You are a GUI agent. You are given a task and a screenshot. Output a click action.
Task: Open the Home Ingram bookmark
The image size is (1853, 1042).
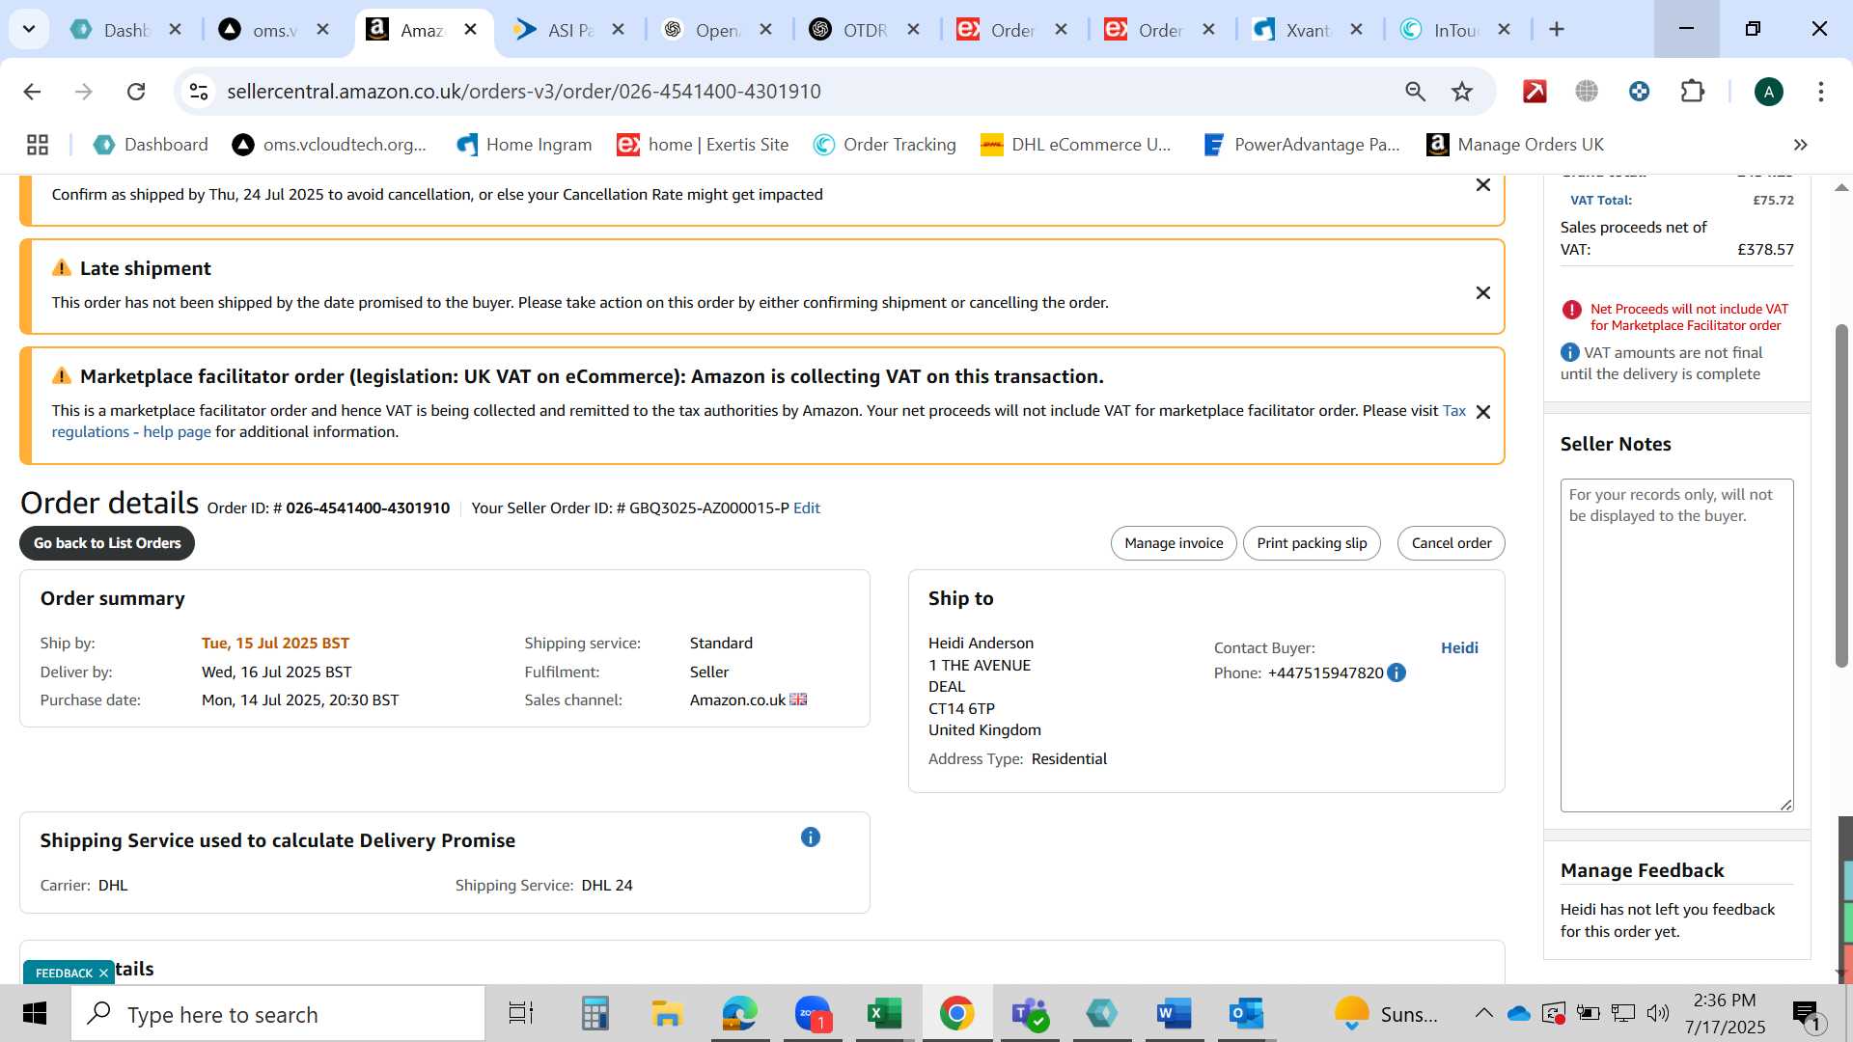pos(524,145)
